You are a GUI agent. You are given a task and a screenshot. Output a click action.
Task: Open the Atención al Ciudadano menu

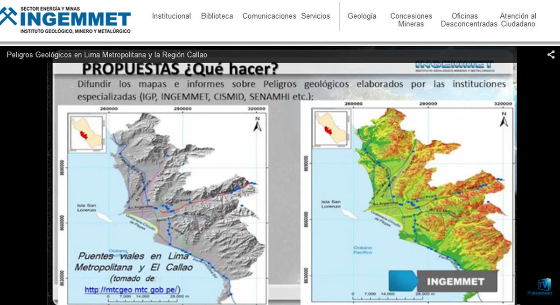[x=518, y=20]
